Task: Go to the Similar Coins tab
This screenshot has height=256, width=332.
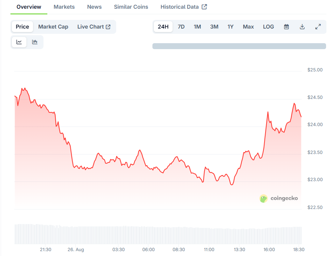Action: coord(131,7)
